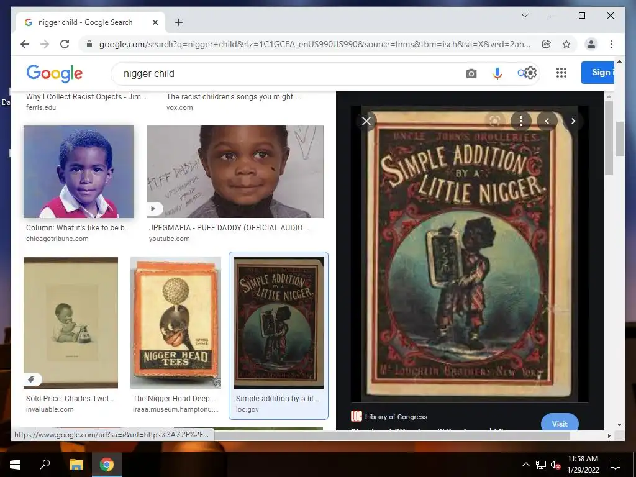Click the video play badge on YouTube thumbnail
The image size is (636, 477).
(153, 209)
